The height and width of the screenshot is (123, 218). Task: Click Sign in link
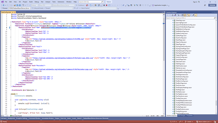pyautogui.click(x=195, y=2)
